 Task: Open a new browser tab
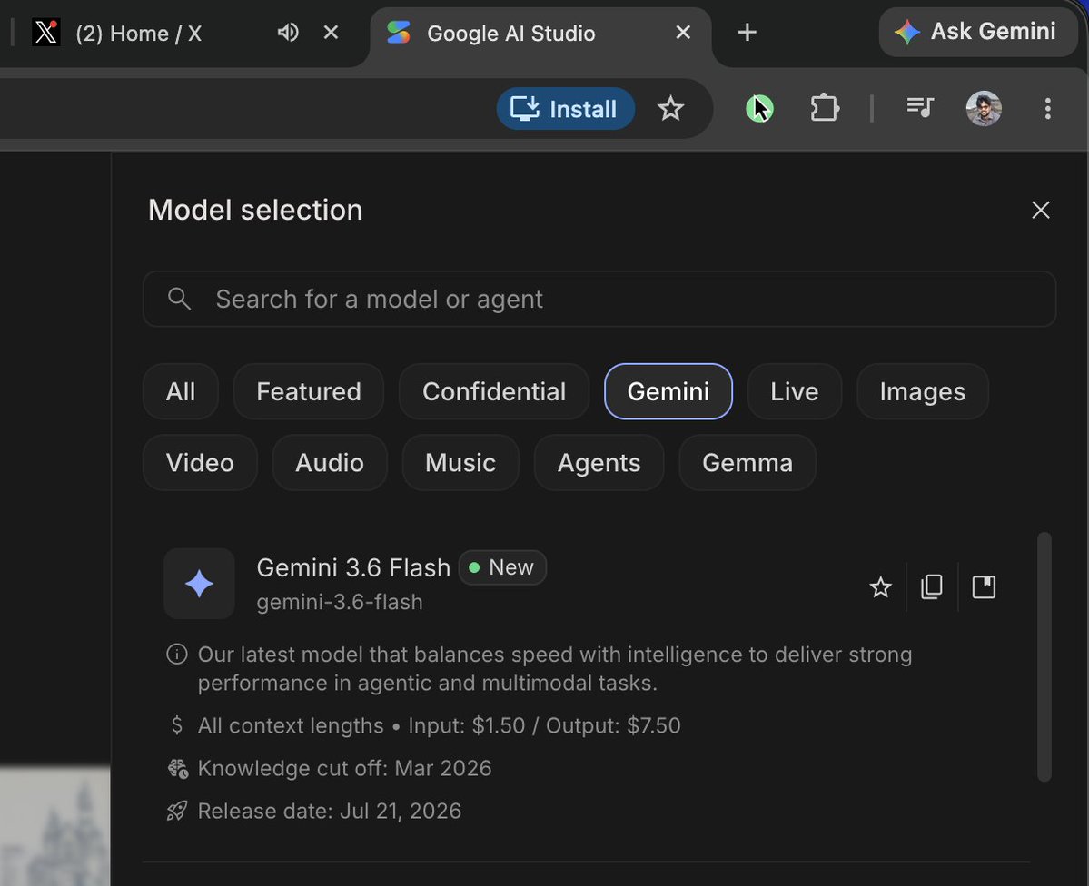747,32
